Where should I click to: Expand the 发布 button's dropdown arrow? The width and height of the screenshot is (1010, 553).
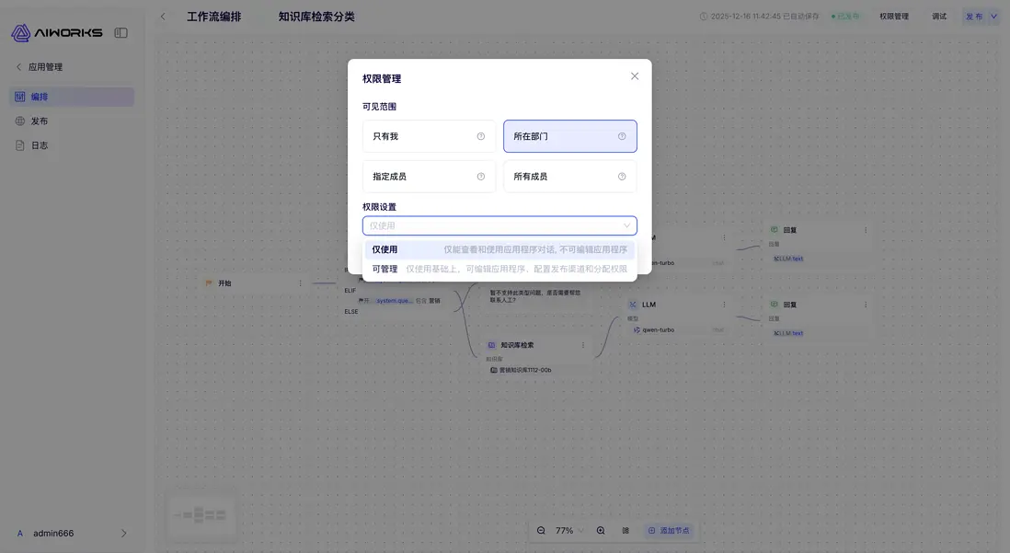992,16
